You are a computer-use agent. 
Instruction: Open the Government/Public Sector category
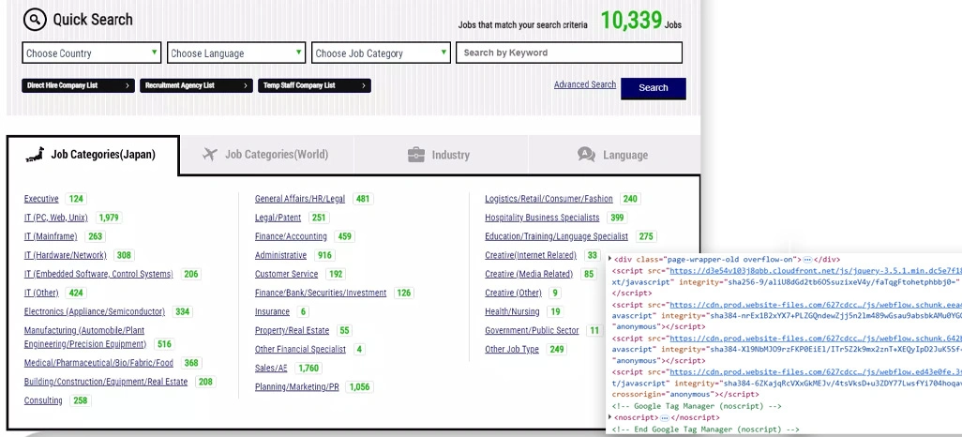(532, 331)
